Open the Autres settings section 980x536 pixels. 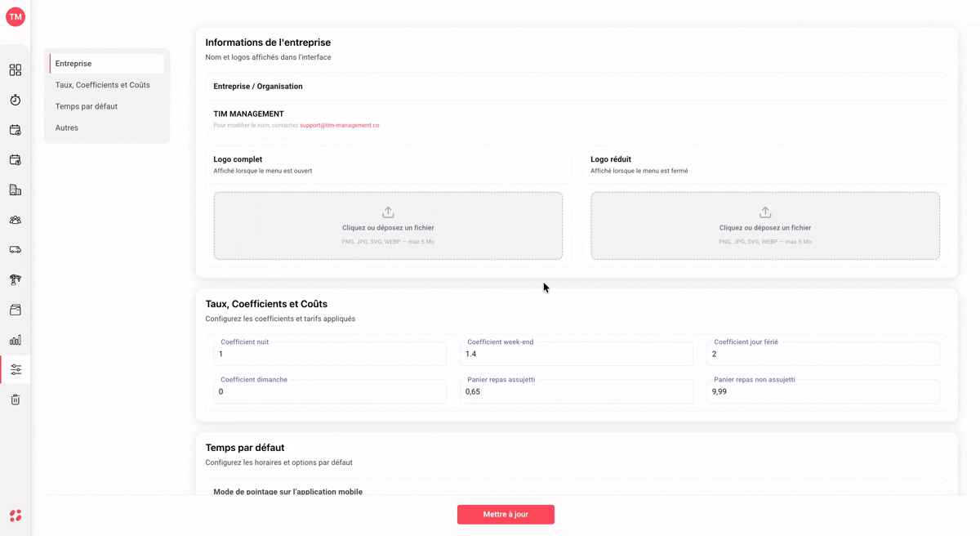click(x=67, y=127)
